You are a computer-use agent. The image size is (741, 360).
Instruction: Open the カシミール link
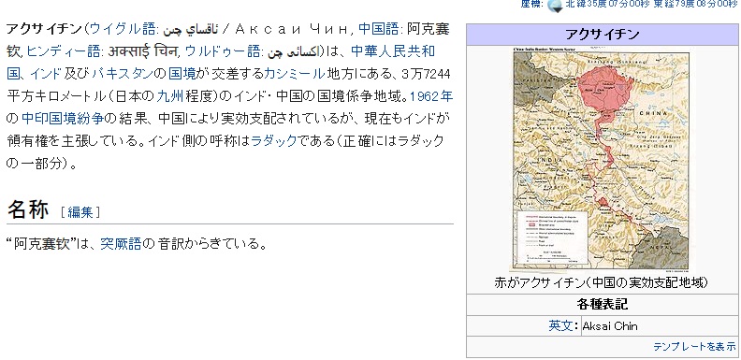click(295, 73)
